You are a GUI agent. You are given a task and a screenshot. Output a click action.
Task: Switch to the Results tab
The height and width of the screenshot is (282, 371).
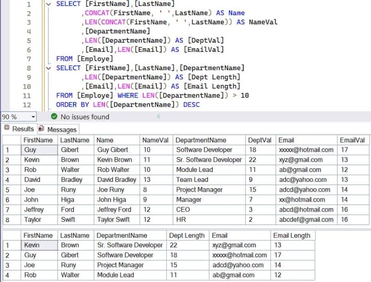point(20,129)
